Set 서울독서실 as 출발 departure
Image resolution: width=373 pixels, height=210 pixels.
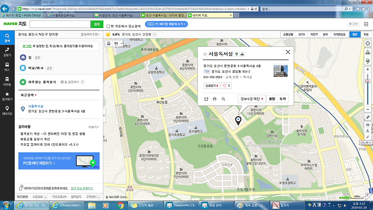tap(271, 99)
